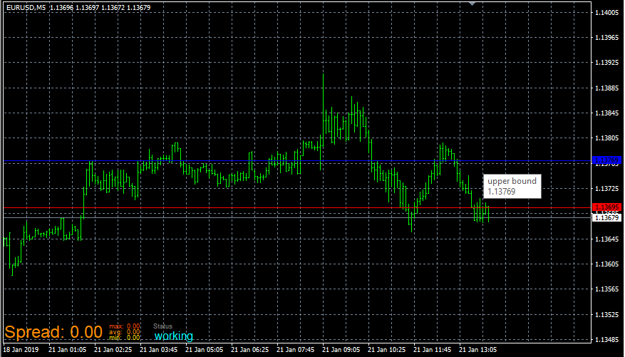Click the 'avg: 0.00' spread value
Image resolution: width=625 pixels, height=357 pixels.
coord(125,332)
